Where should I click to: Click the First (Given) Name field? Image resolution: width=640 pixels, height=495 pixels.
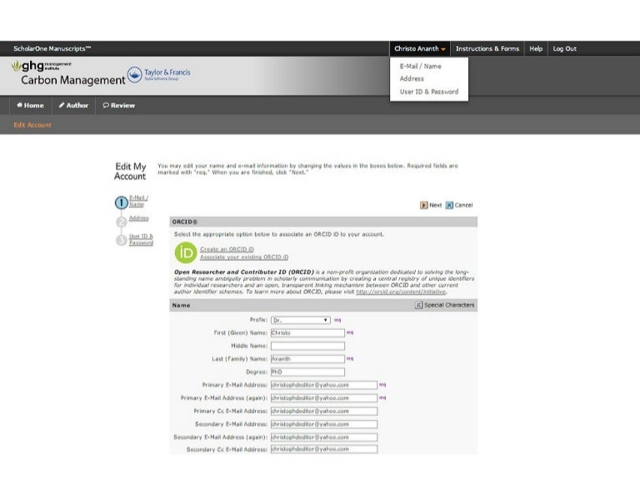(x=307, y=332)
